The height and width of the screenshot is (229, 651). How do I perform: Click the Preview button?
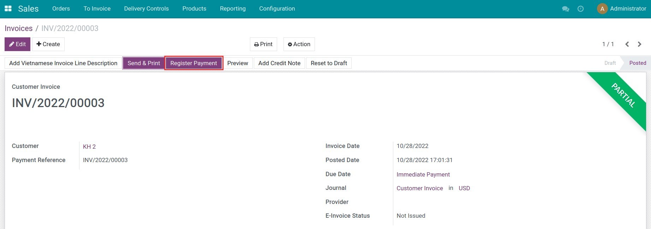tap(238, 63)
